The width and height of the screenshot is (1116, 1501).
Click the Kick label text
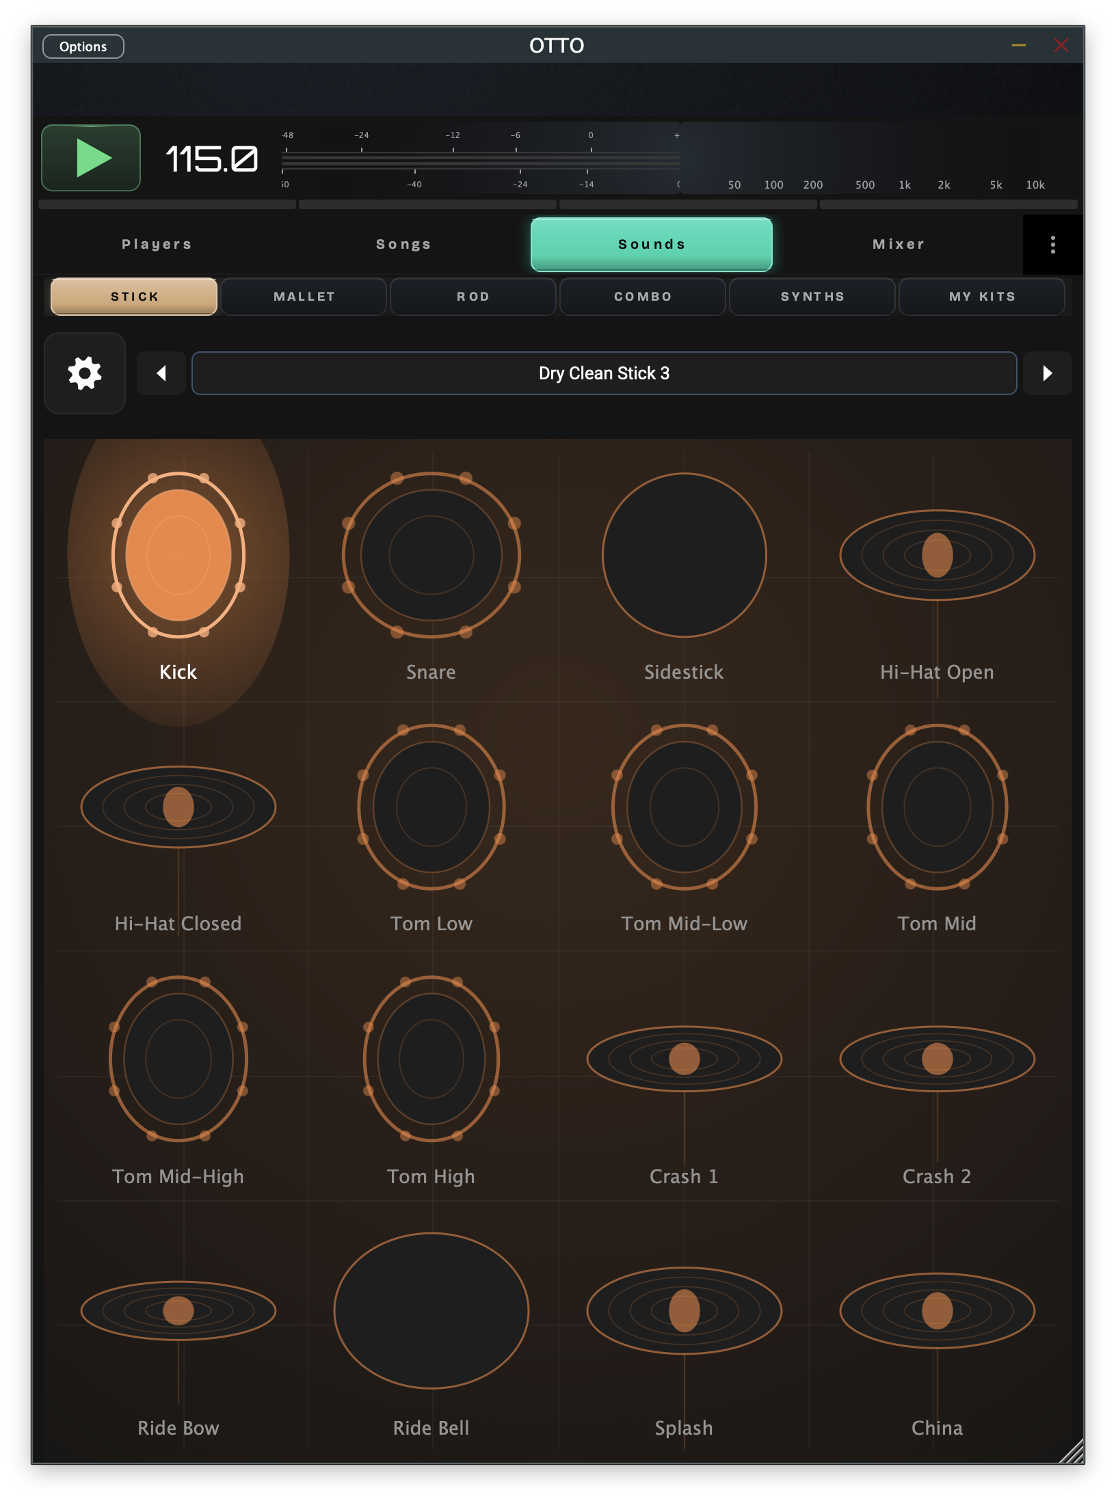(x=178, y=672)
